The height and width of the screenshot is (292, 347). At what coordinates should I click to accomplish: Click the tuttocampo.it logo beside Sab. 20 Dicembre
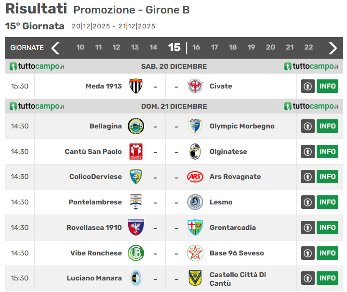[x=37, y=66]
